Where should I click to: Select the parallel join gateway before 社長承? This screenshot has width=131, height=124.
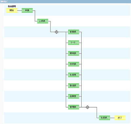coord(87,107)
